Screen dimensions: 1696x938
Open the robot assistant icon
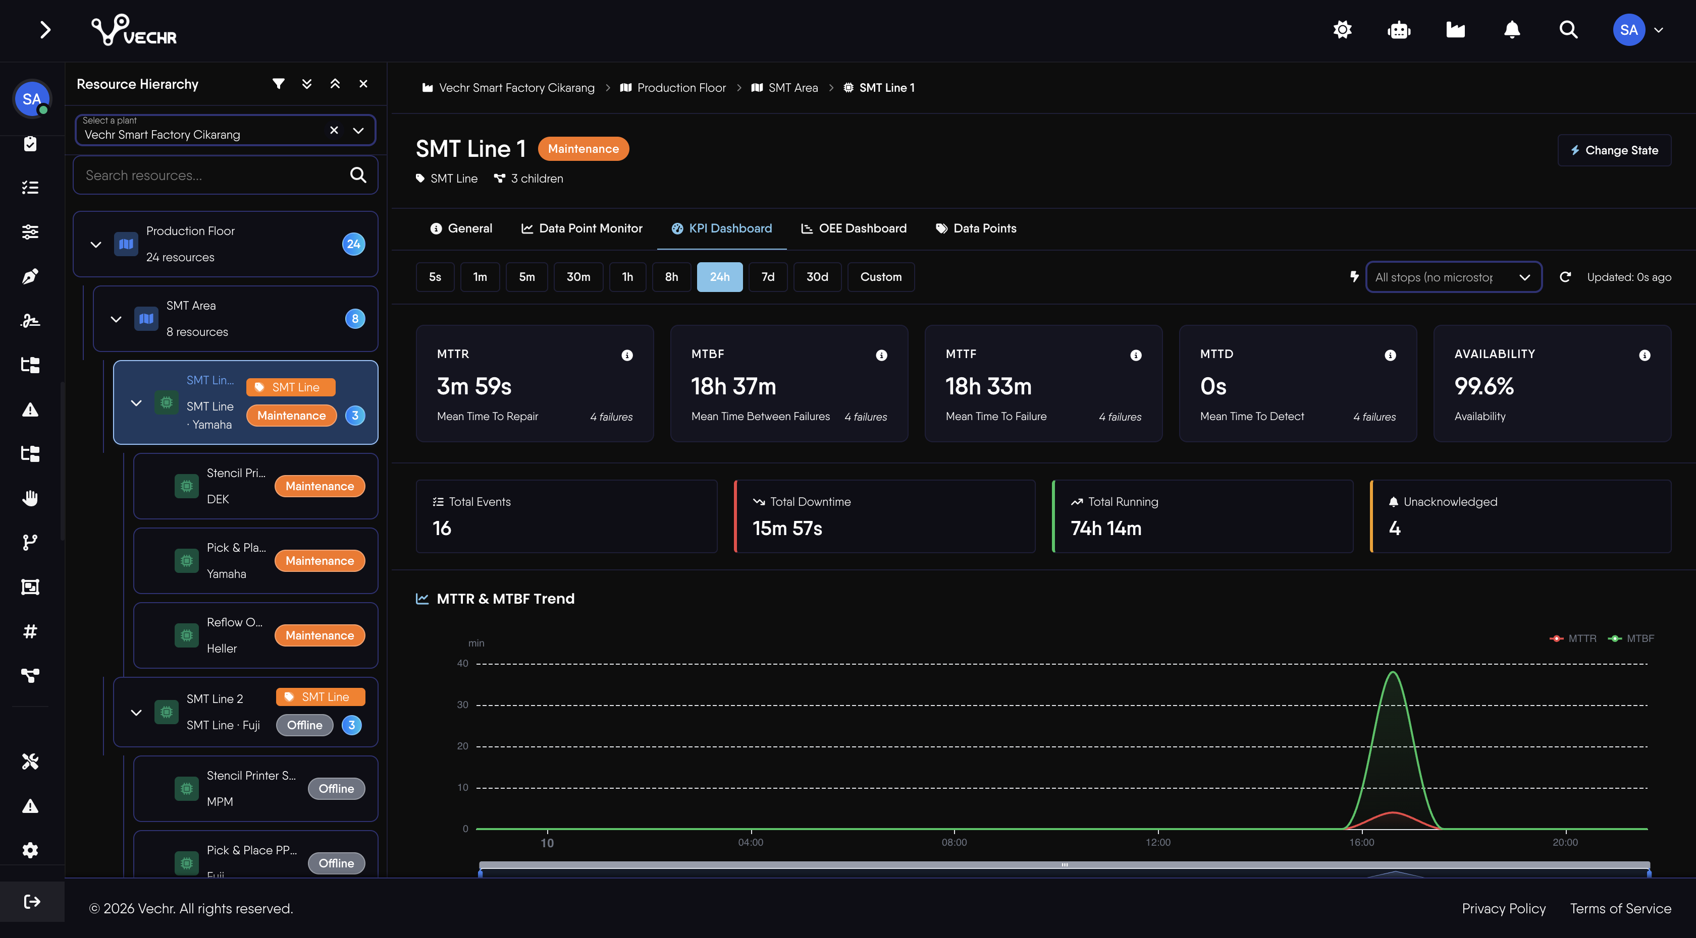(1398, 30)
